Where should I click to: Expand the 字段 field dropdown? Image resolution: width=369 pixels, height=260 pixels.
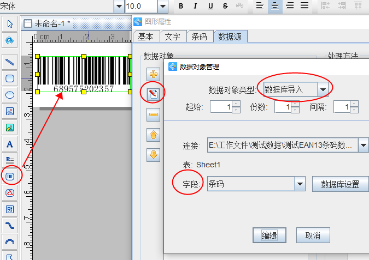(x=300, y=184)
